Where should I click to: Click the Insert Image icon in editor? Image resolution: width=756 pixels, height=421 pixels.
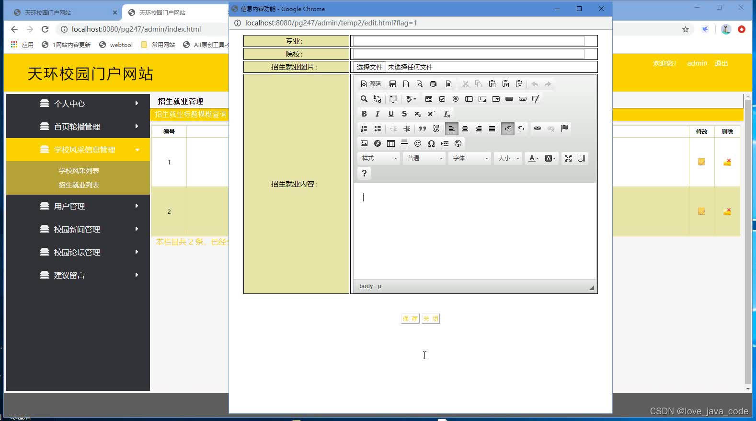click(x=364, y=143)
